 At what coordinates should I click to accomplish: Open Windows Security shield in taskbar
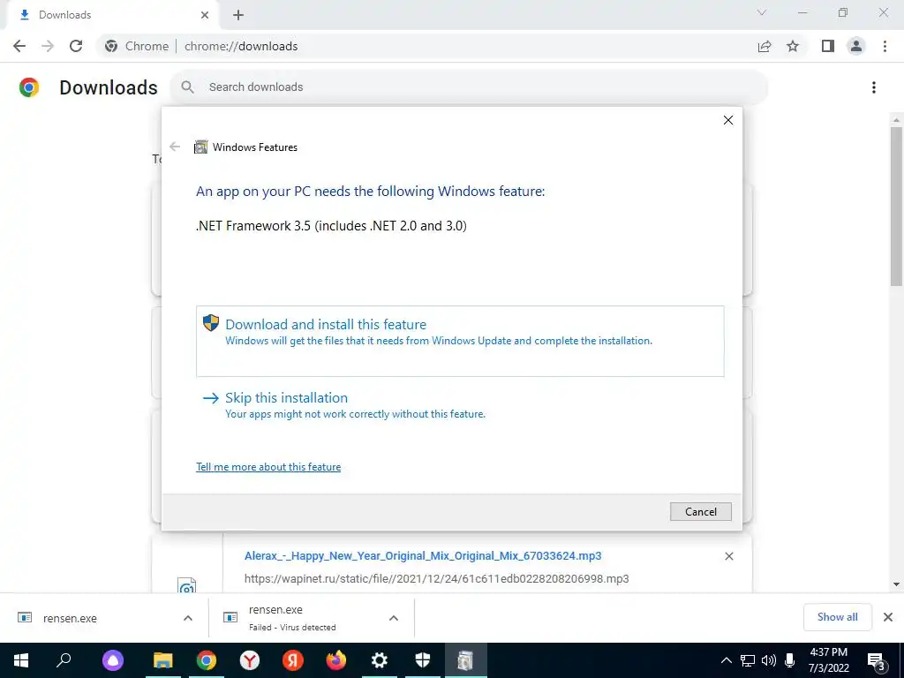click(x=423, y=660)
